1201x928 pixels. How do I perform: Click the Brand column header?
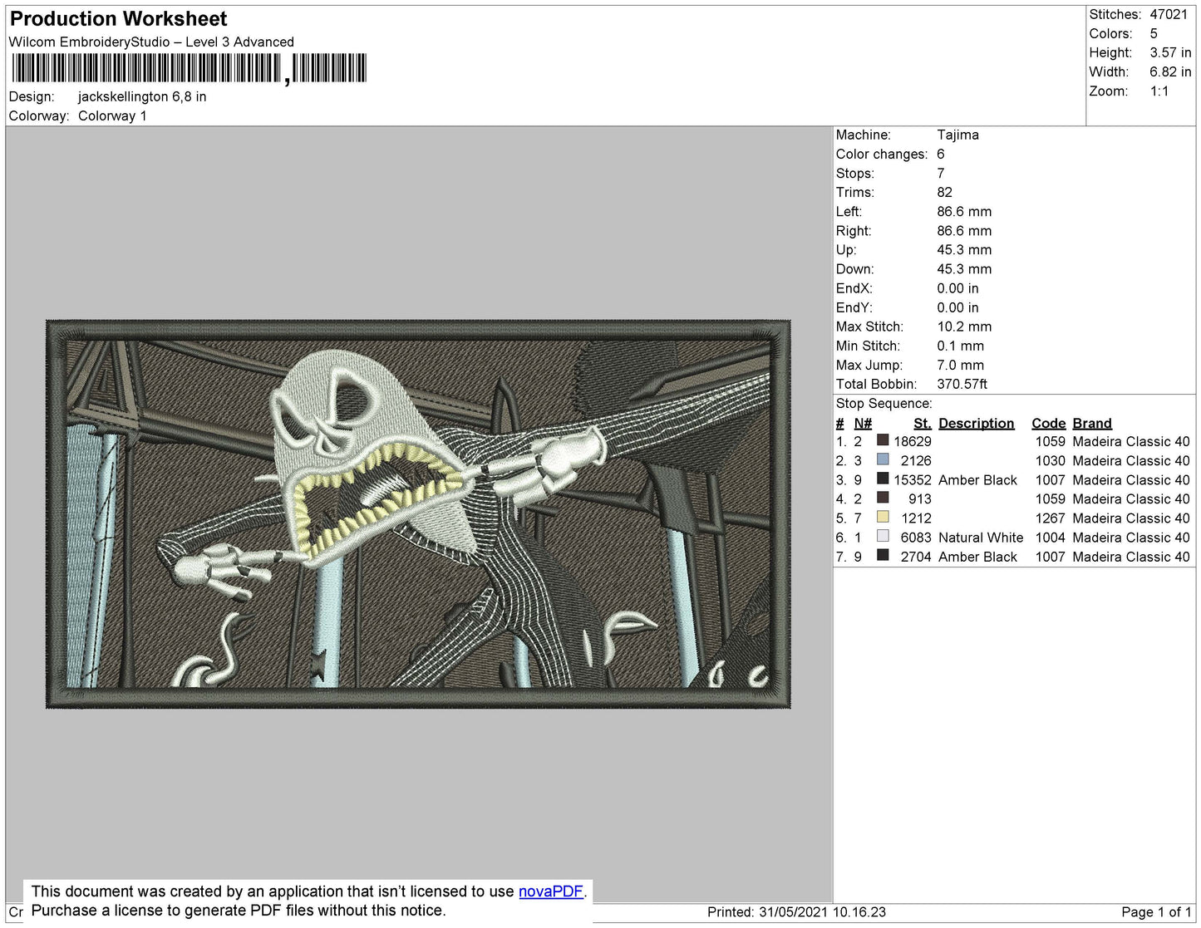(x=1092, y=423)
